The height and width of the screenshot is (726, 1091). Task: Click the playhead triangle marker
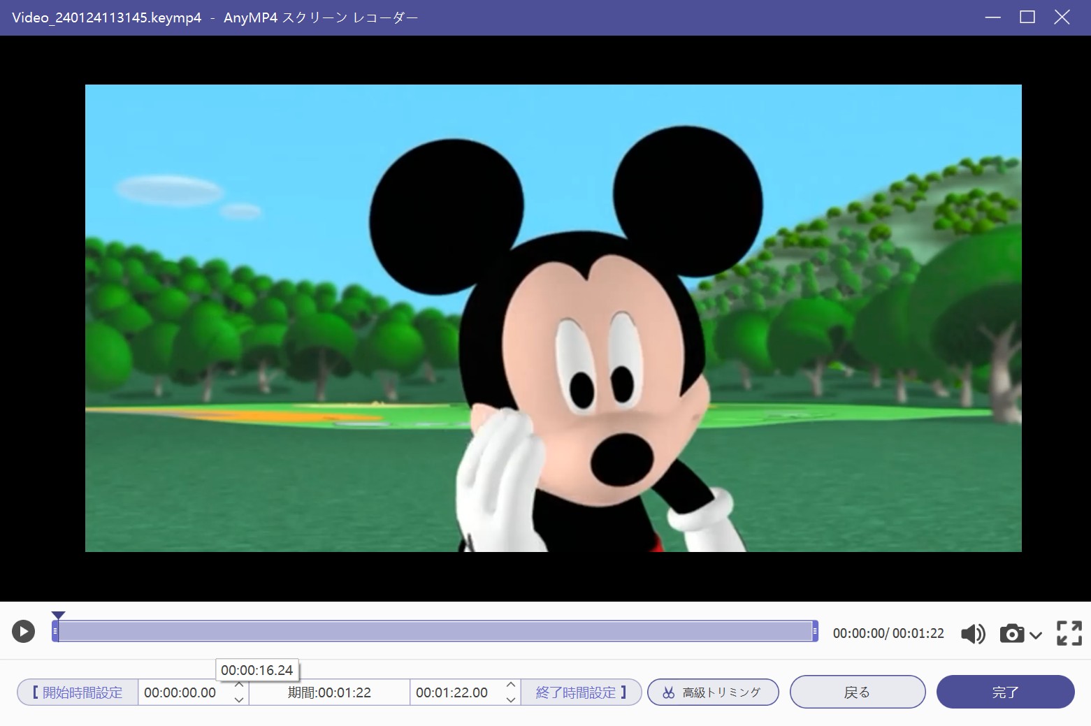59,615
